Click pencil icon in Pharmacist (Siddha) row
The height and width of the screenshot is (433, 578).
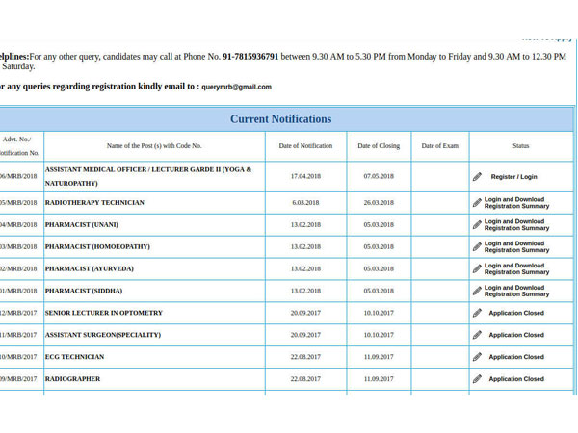pyautogui.click(x=477, y=291)
